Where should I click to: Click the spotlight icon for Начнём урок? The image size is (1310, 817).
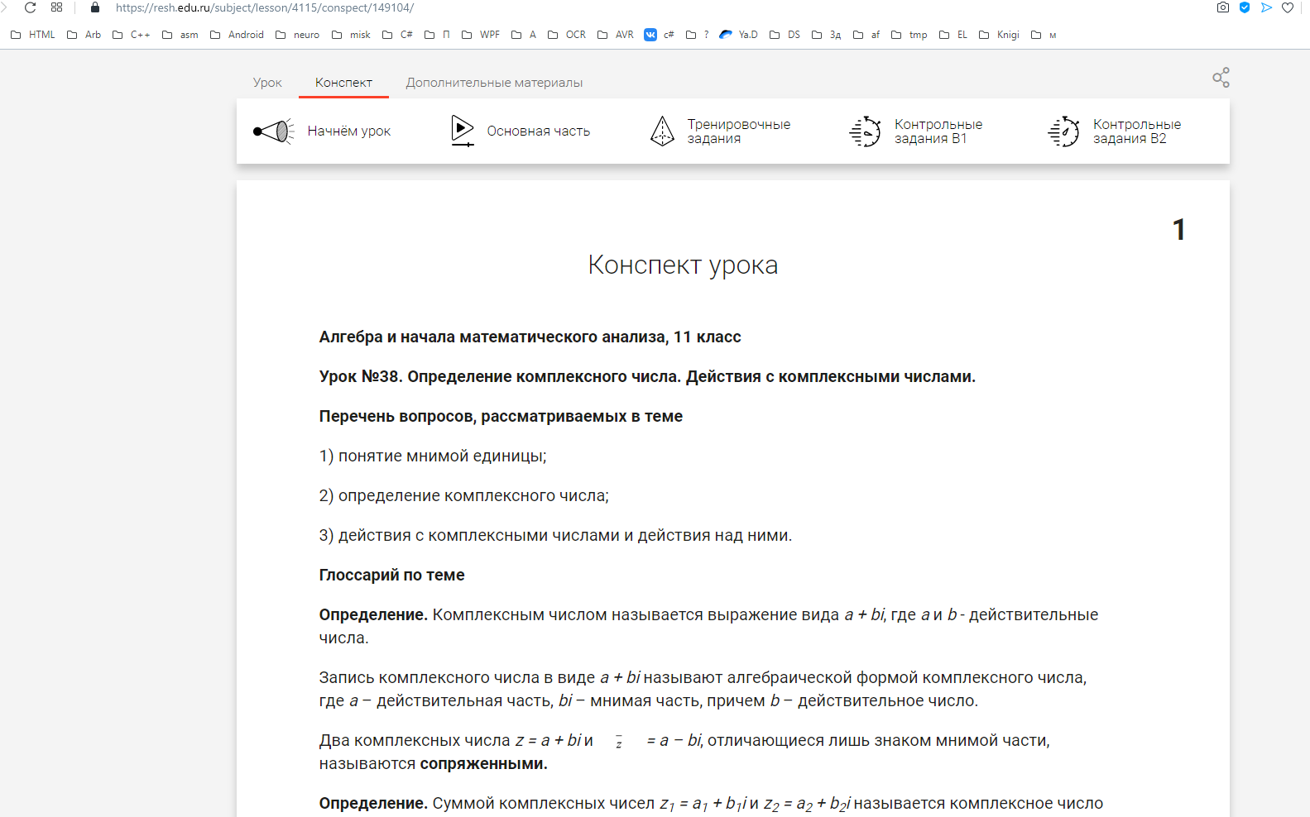pyautogui.click(x=273, y=131)
